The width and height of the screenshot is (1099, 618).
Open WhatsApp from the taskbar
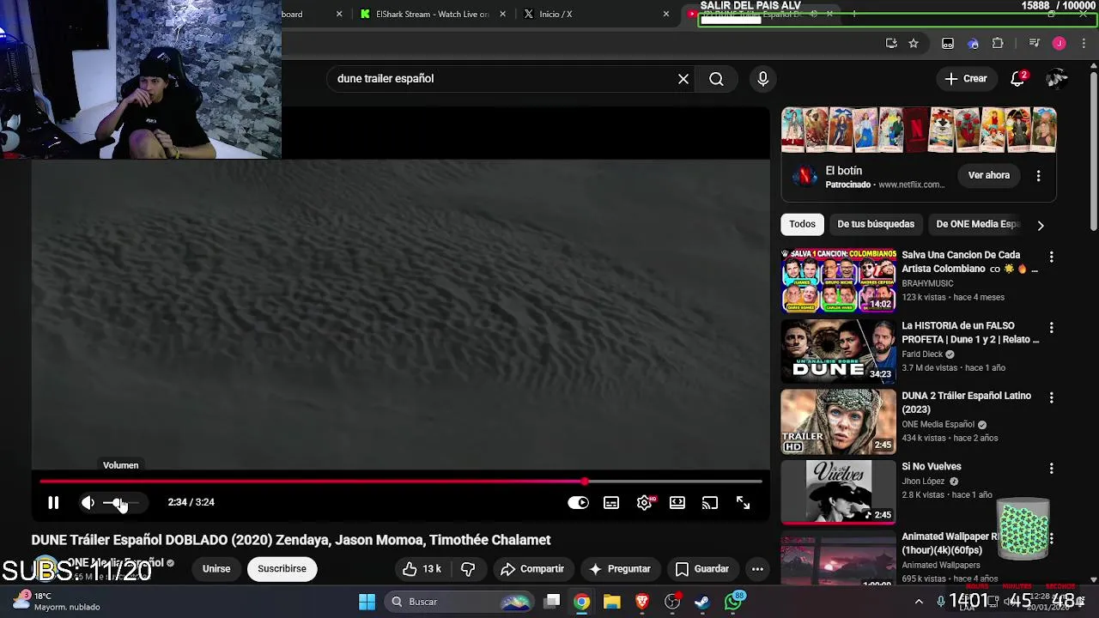coord(734,601)
